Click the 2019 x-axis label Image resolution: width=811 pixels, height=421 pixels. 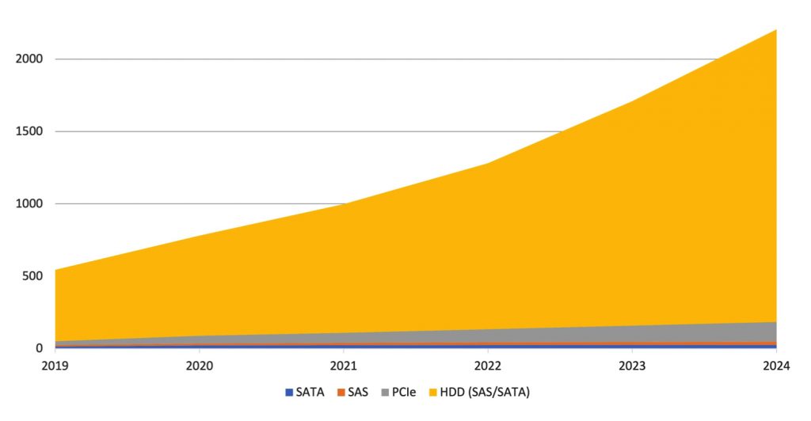(55, 366)
